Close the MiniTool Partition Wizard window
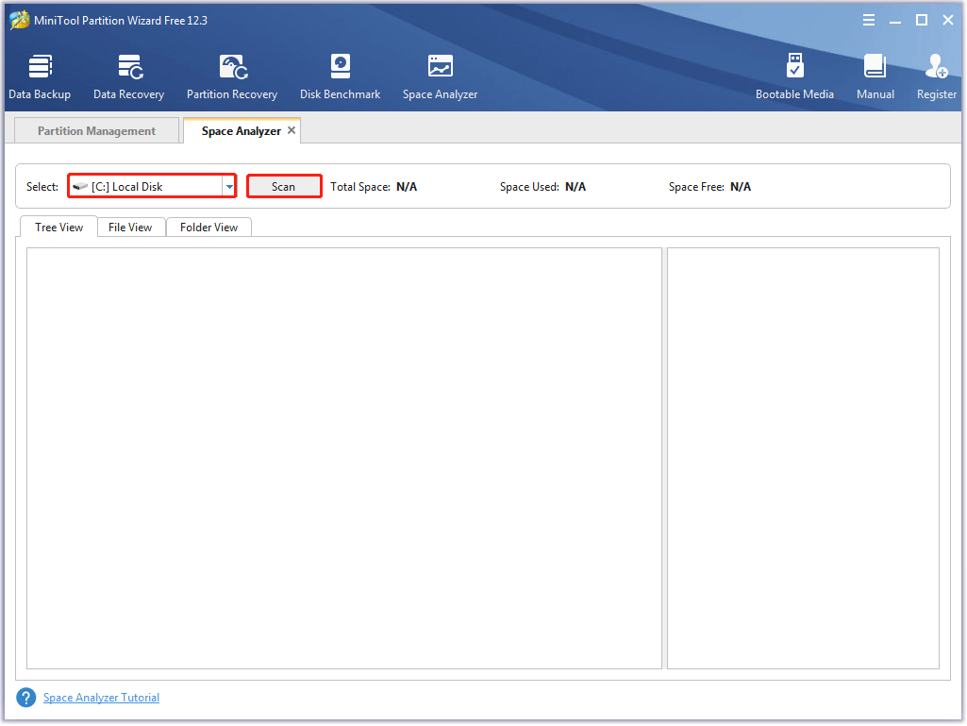 948,21
